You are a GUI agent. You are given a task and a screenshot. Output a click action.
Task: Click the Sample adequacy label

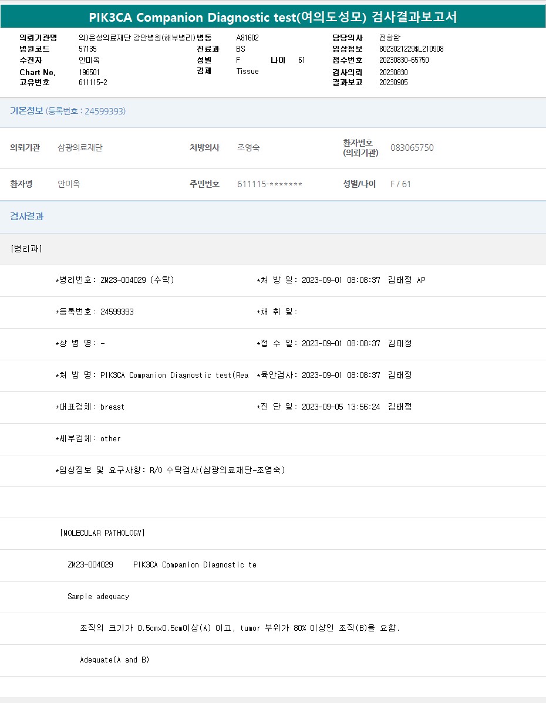pos(98,596)
